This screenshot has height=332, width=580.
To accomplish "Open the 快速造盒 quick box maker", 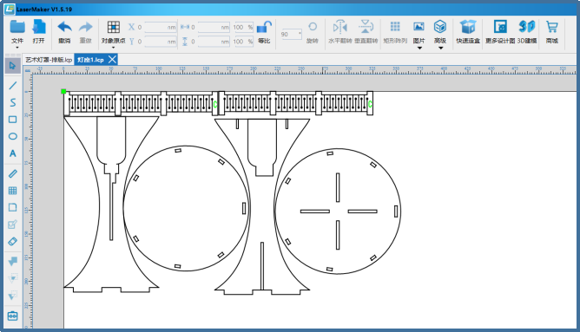I will pos(468,32).
